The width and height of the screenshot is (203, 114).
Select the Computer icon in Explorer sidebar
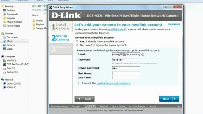3,56
